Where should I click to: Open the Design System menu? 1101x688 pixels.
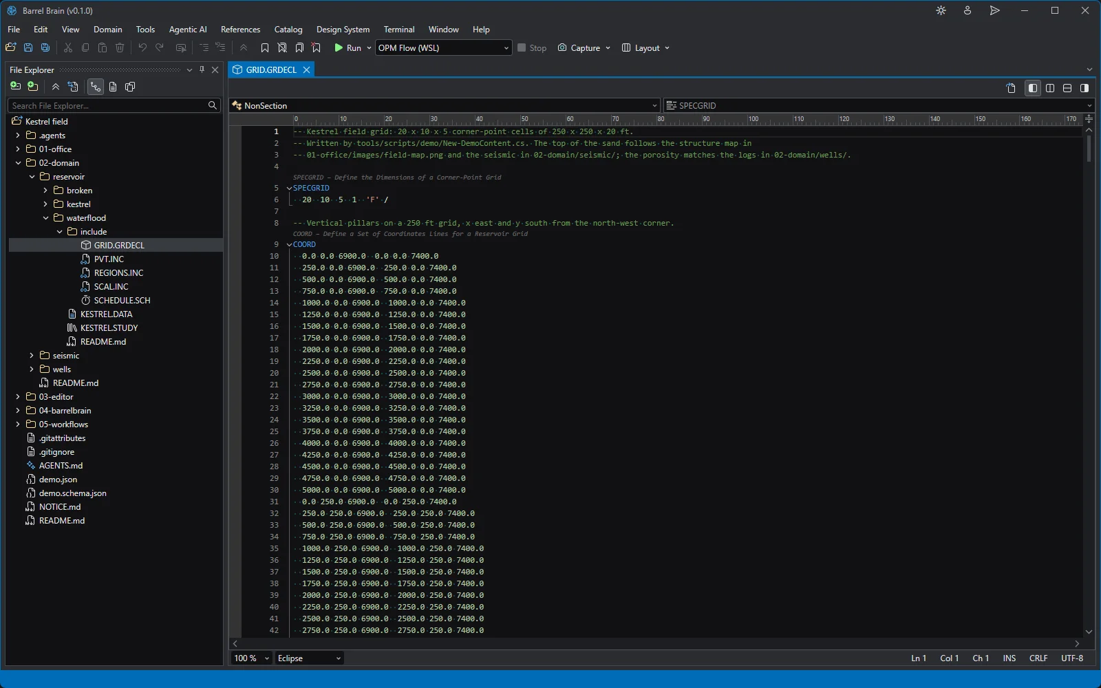click(343, 30)
